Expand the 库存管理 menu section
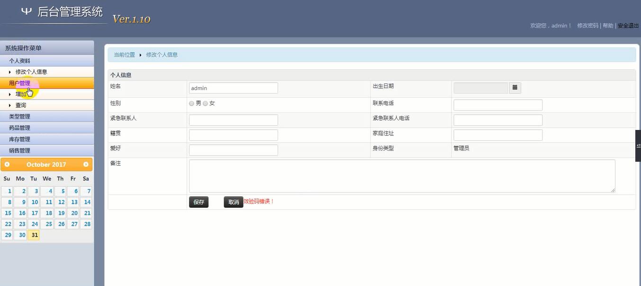 (47, 139)
